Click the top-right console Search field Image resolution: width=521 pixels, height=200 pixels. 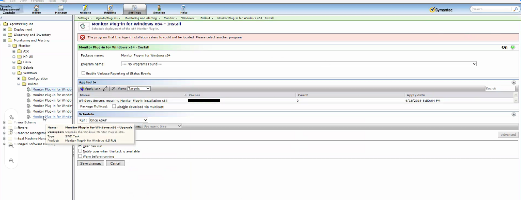click(x=492, y=9)
